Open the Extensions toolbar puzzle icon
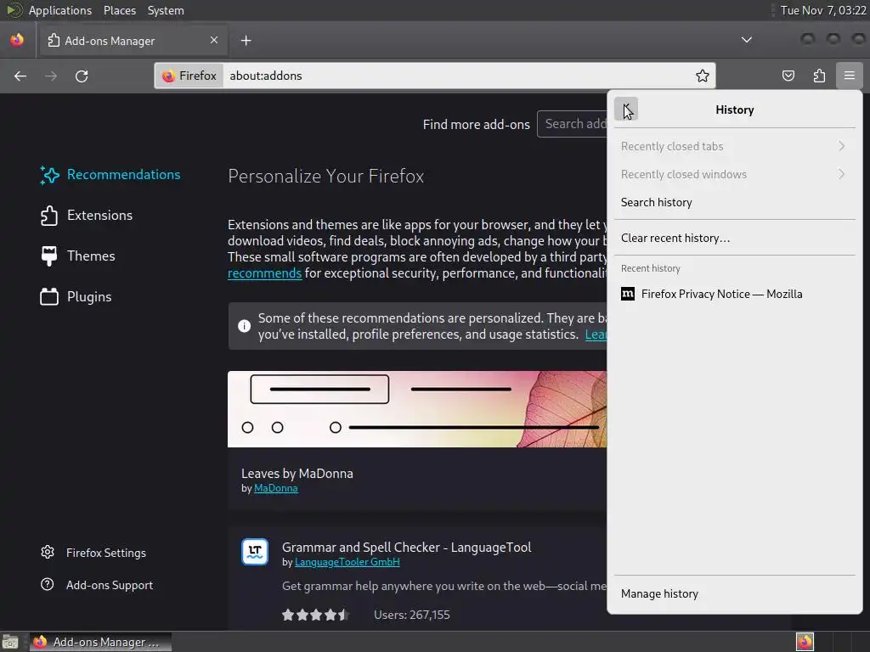The height and width of the screenshot is (652, 870). click(819, 76)
